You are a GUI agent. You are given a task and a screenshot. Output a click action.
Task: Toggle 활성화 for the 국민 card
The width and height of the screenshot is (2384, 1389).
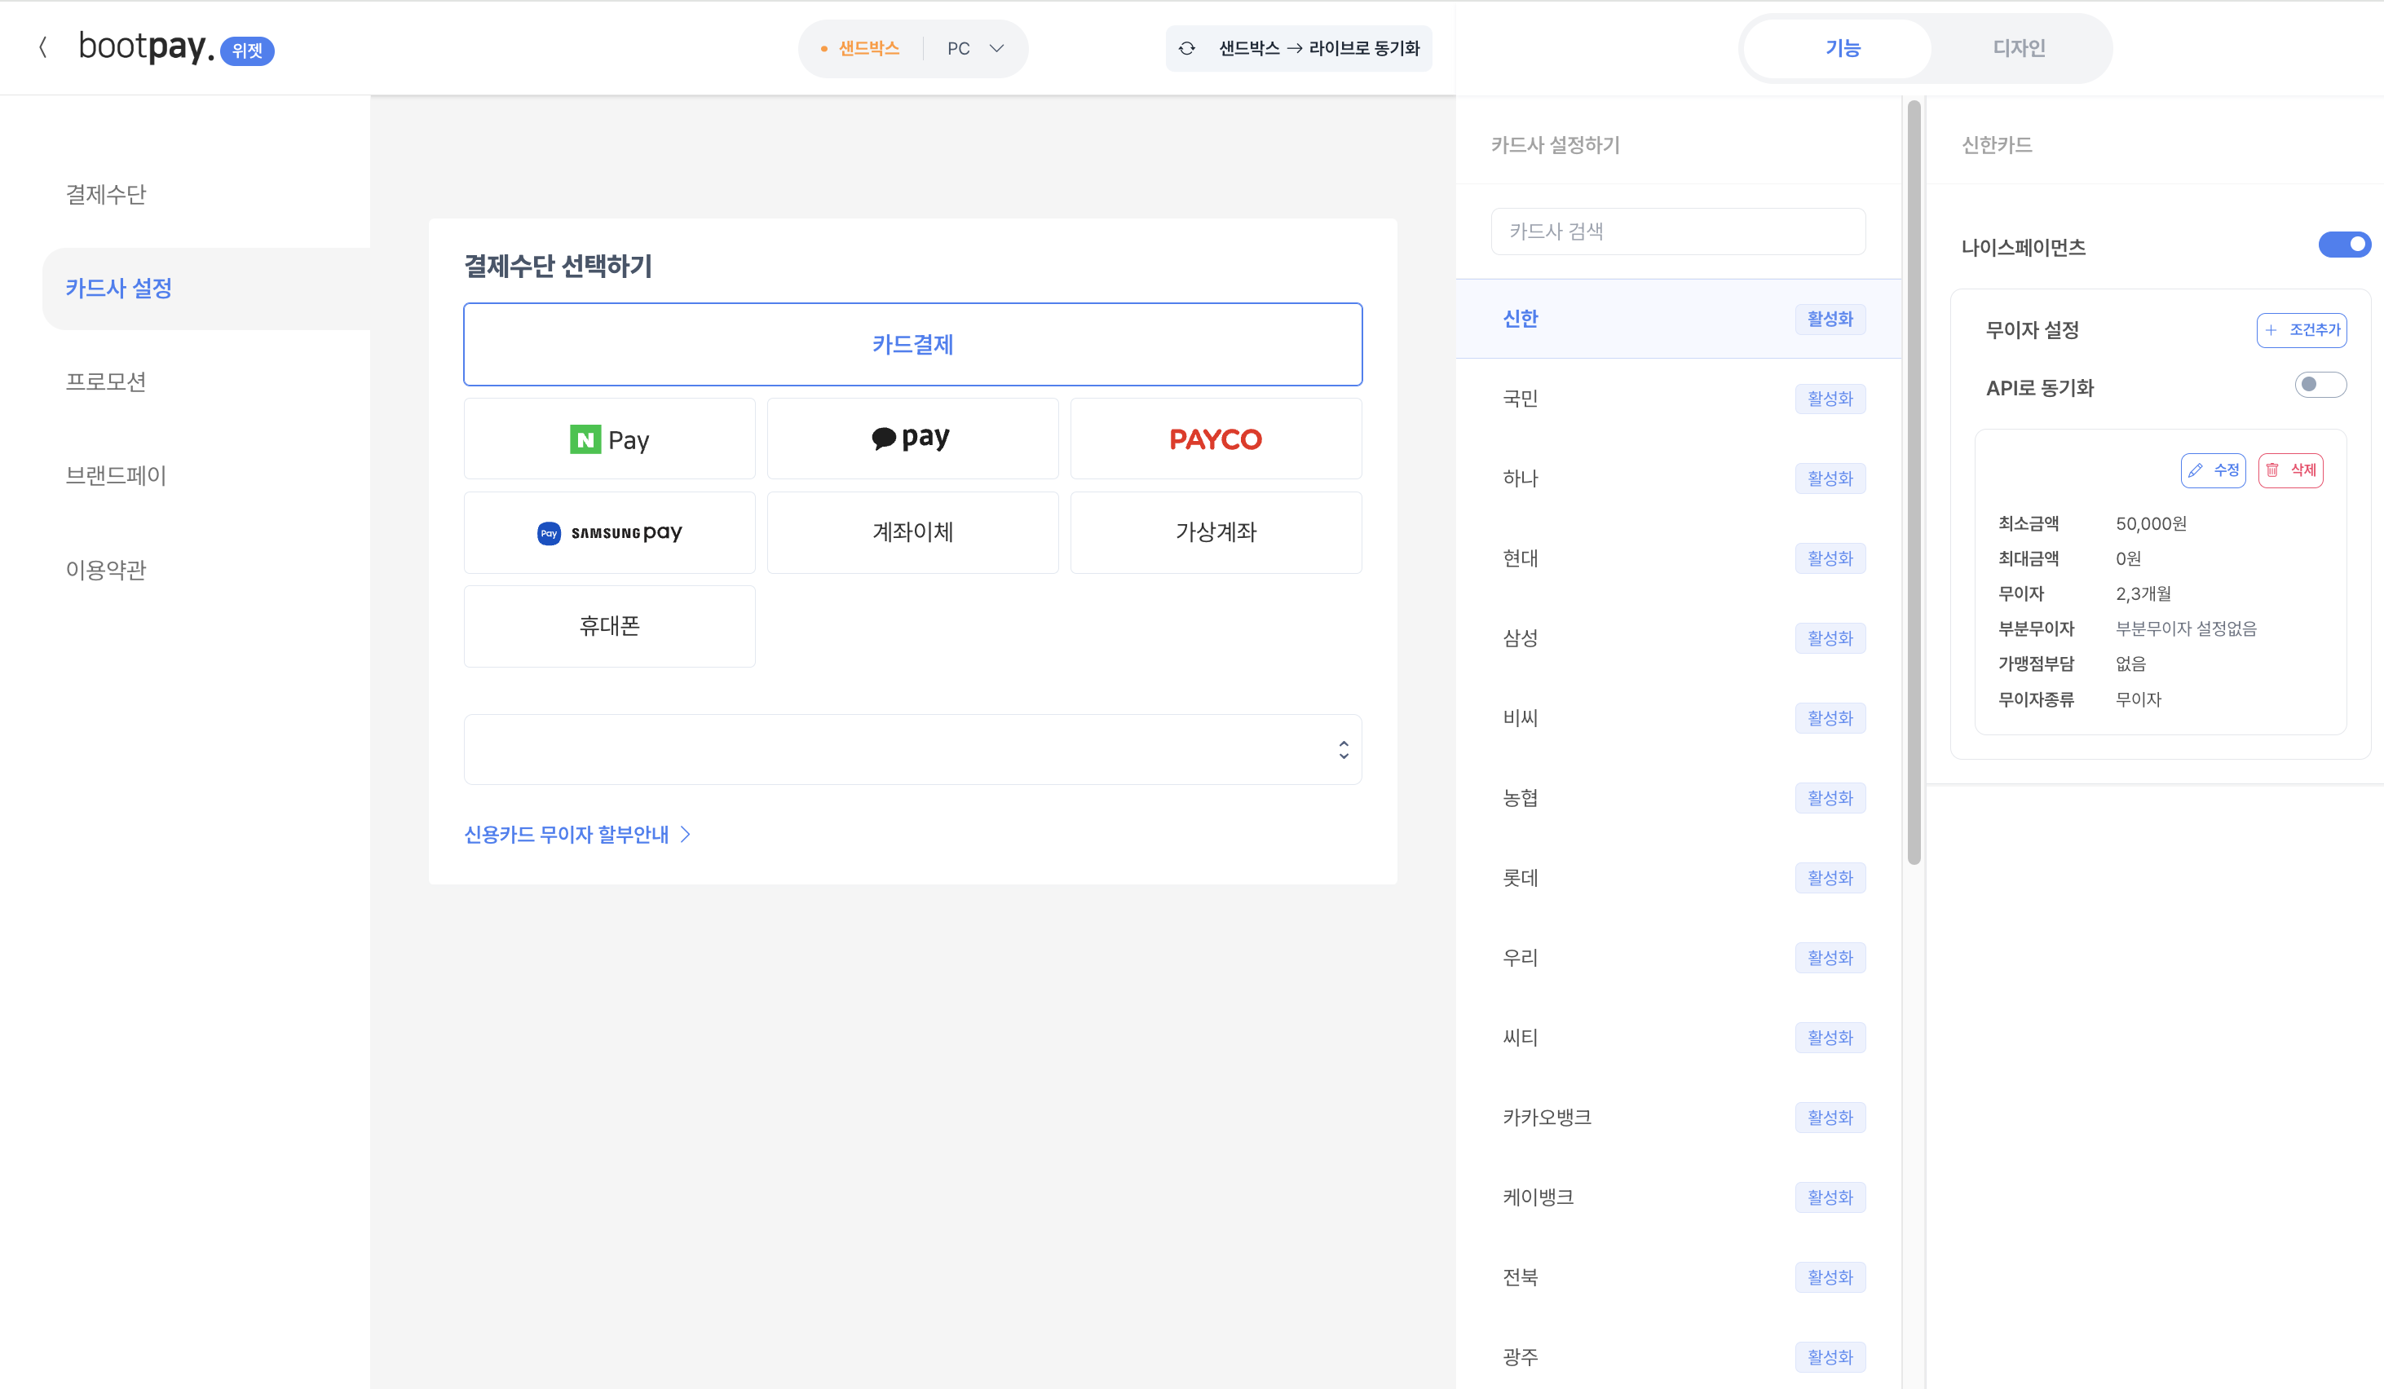1829,398
